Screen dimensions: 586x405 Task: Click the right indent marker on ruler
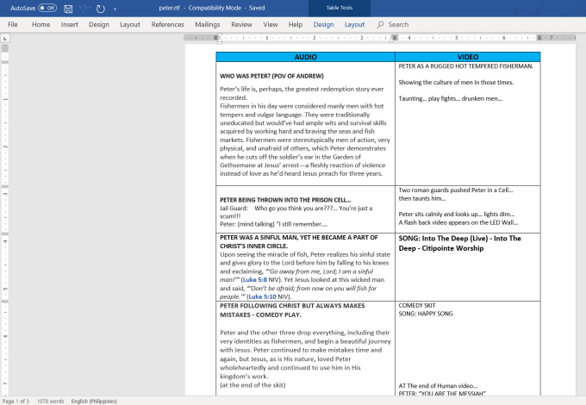(x=391, y=40)
